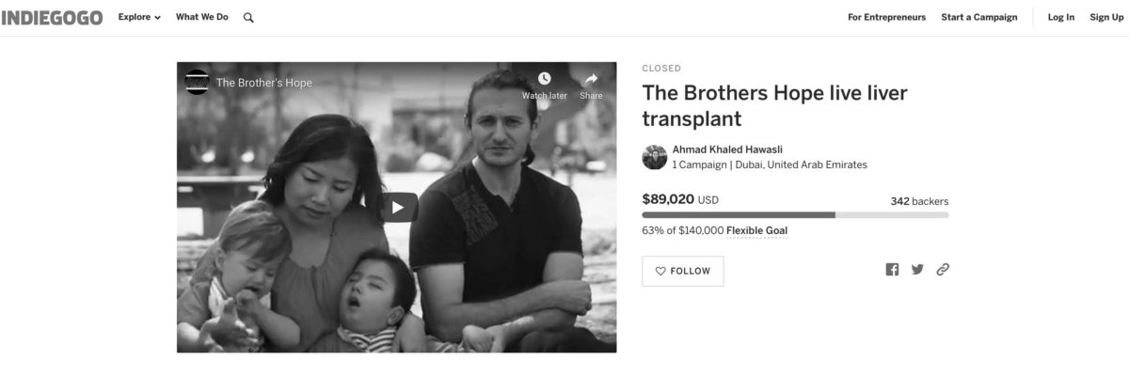This screenshot has height=375, width=1129.
Task: Click the Flexible Goal info link
Action: click(756, 230)
